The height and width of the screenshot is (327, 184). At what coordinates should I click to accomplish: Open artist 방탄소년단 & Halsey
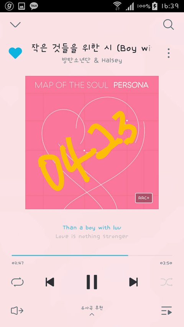(92, 61)
